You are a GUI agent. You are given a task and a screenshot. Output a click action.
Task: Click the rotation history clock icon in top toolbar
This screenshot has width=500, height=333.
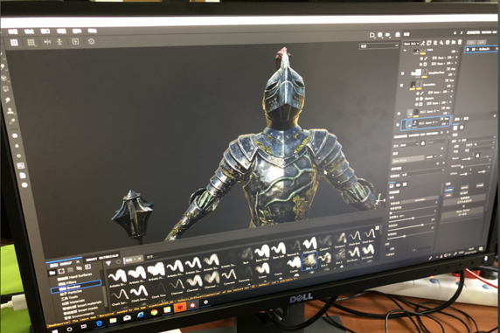(x=91, y=41)
